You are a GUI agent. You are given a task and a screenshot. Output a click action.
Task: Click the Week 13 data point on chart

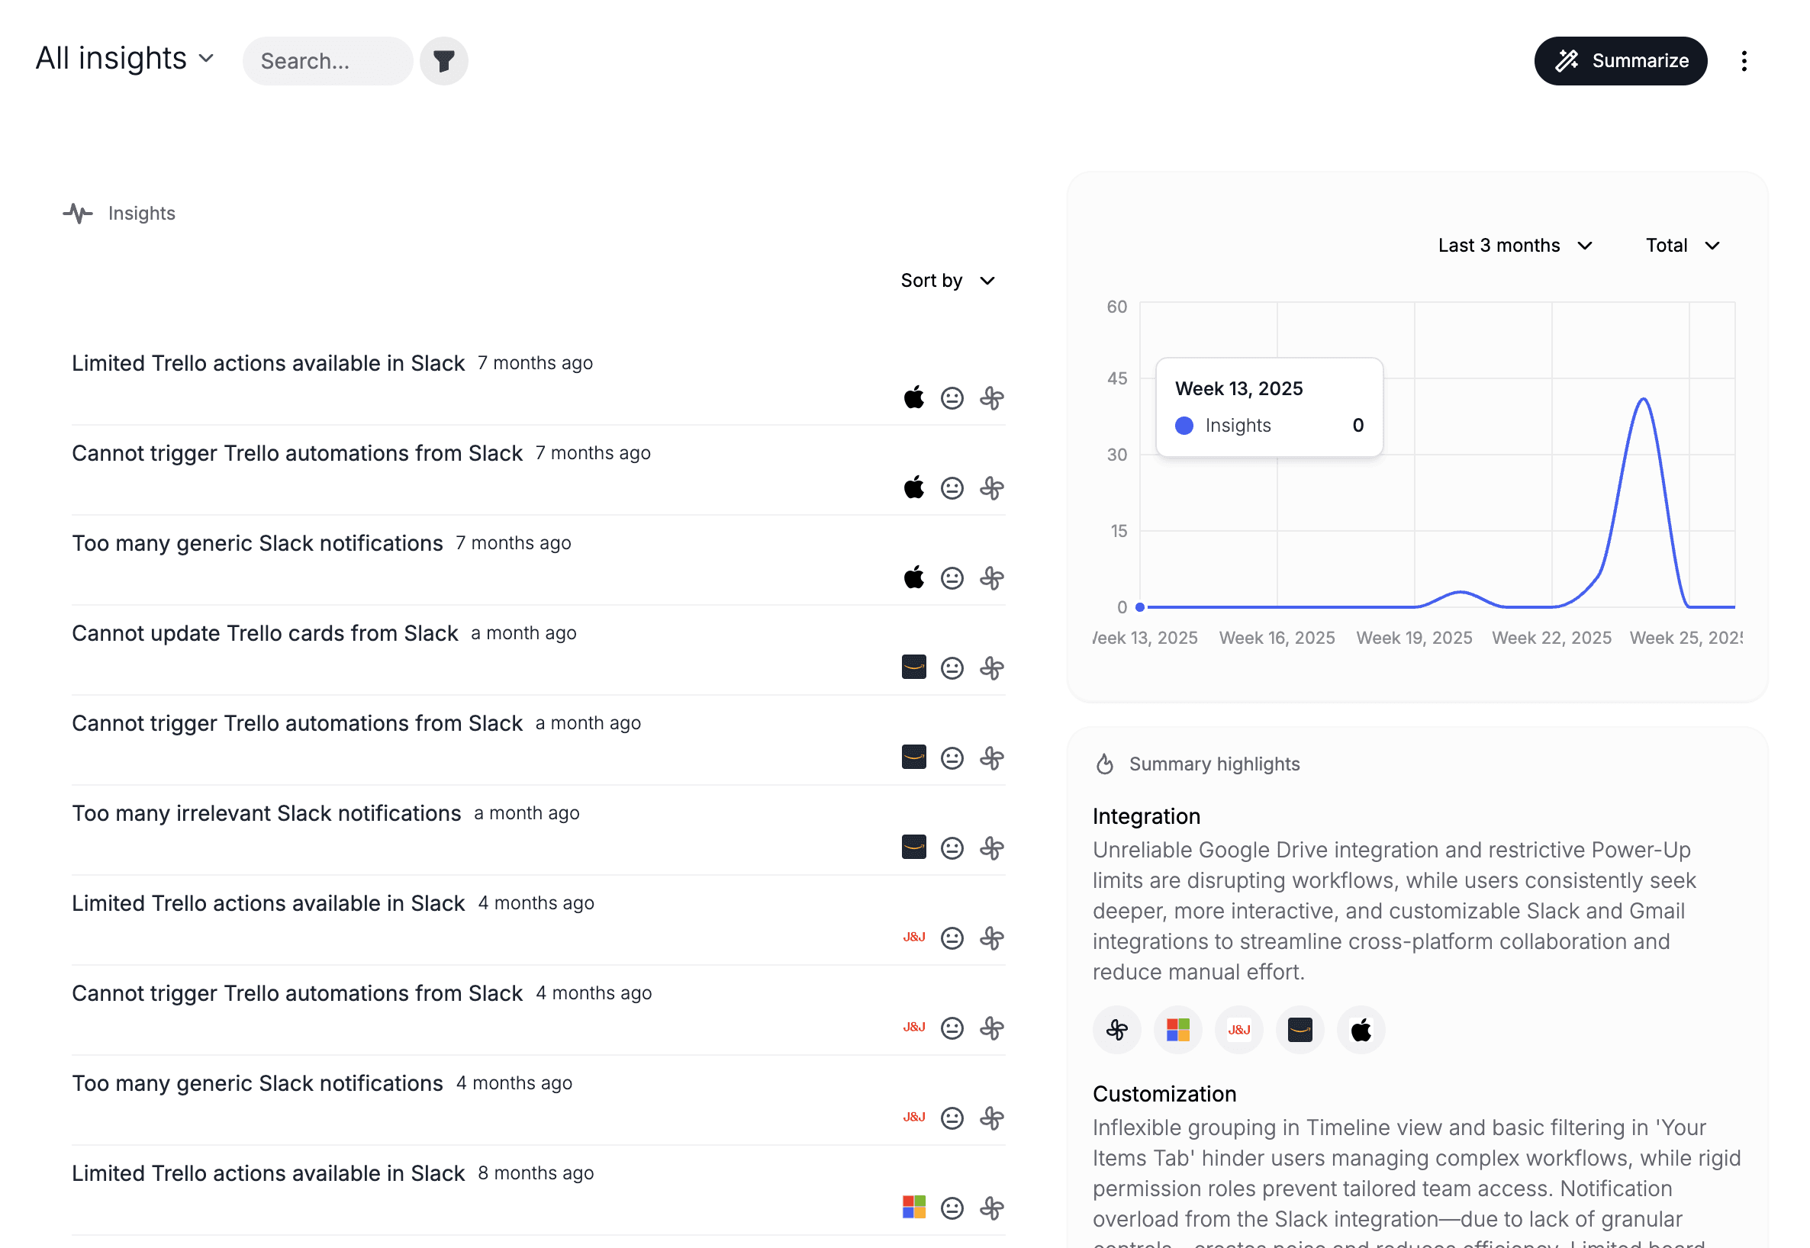(x=1140, y=606)
